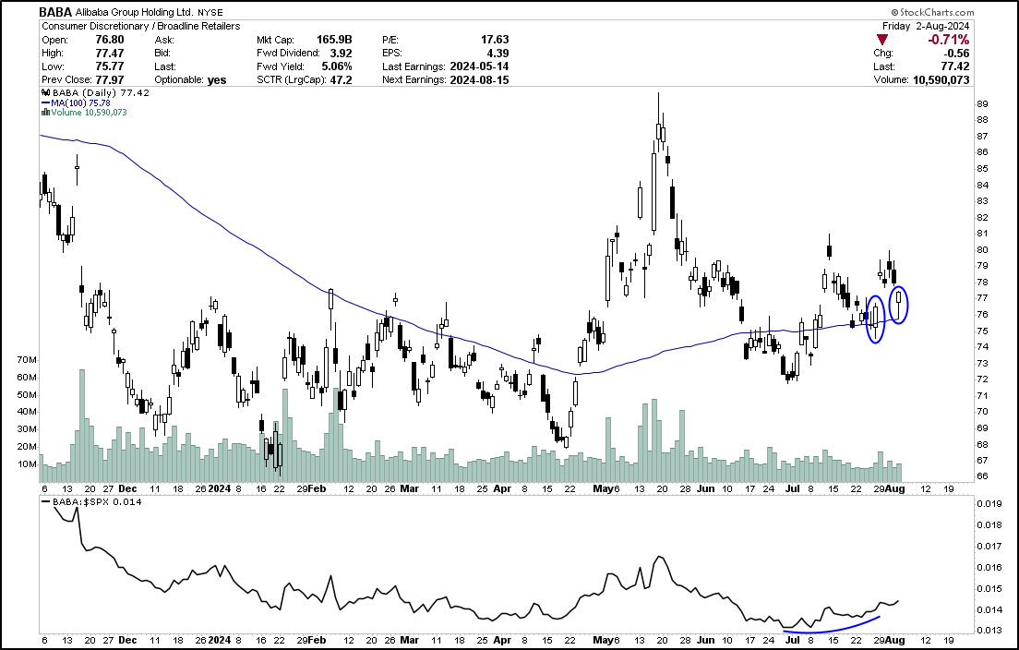Click the 0.013 ratio axis label
Image resolution: width=1019 pixels, height=650 pixels.
pos(989,631)
